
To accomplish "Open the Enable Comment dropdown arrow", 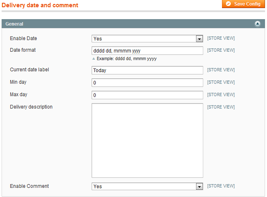I will (x=199, y=187).
